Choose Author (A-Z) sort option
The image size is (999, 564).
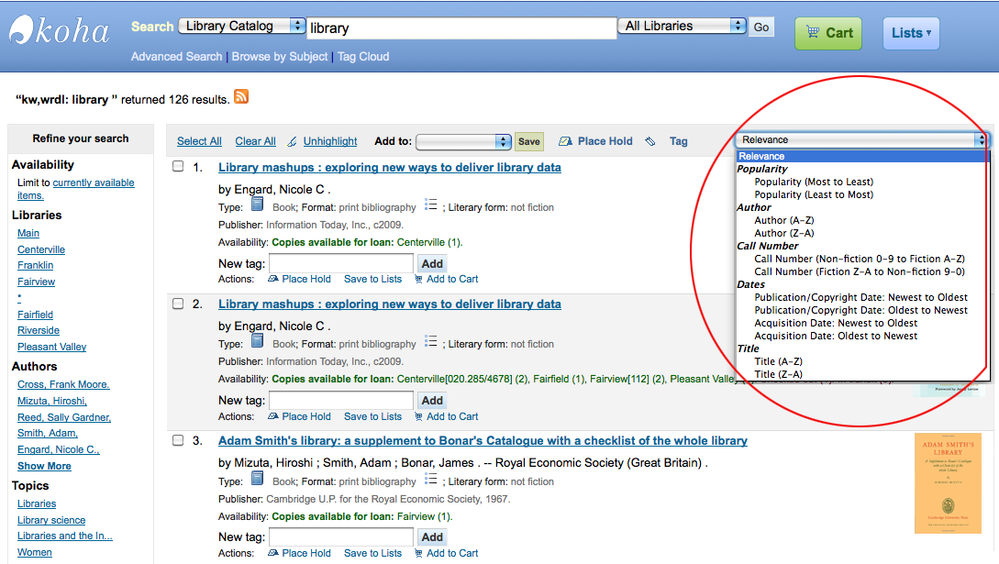click(784, 220)
